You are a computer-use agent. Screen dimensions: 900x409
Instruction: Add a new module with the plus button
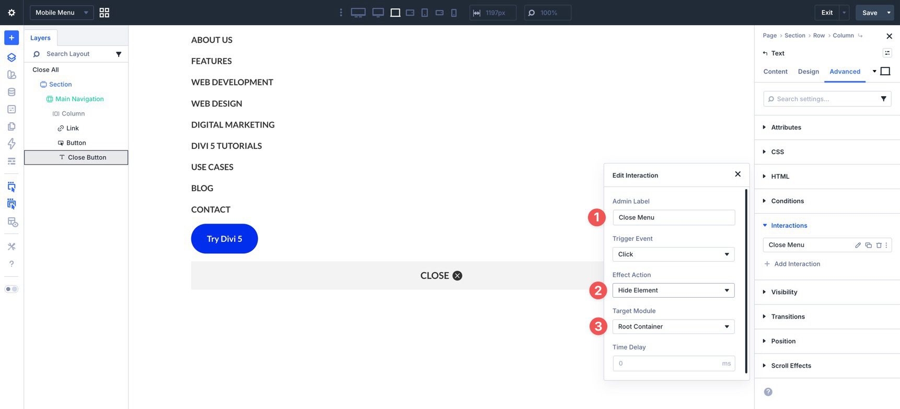point(11,38)
